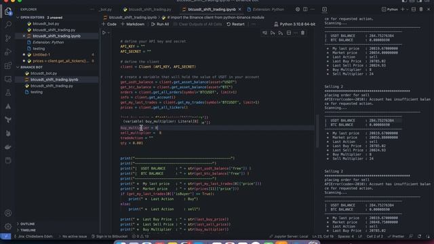Image resolution: width=434 pixels, height=244 pixels.
Task: Click the split cell icon in the cell toolbar
Action: 289,33
